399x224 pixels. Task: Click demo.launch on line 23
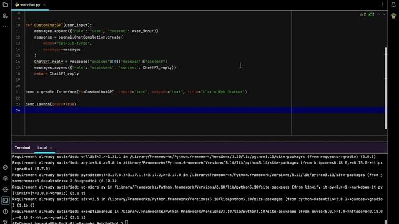coord(37,104)
